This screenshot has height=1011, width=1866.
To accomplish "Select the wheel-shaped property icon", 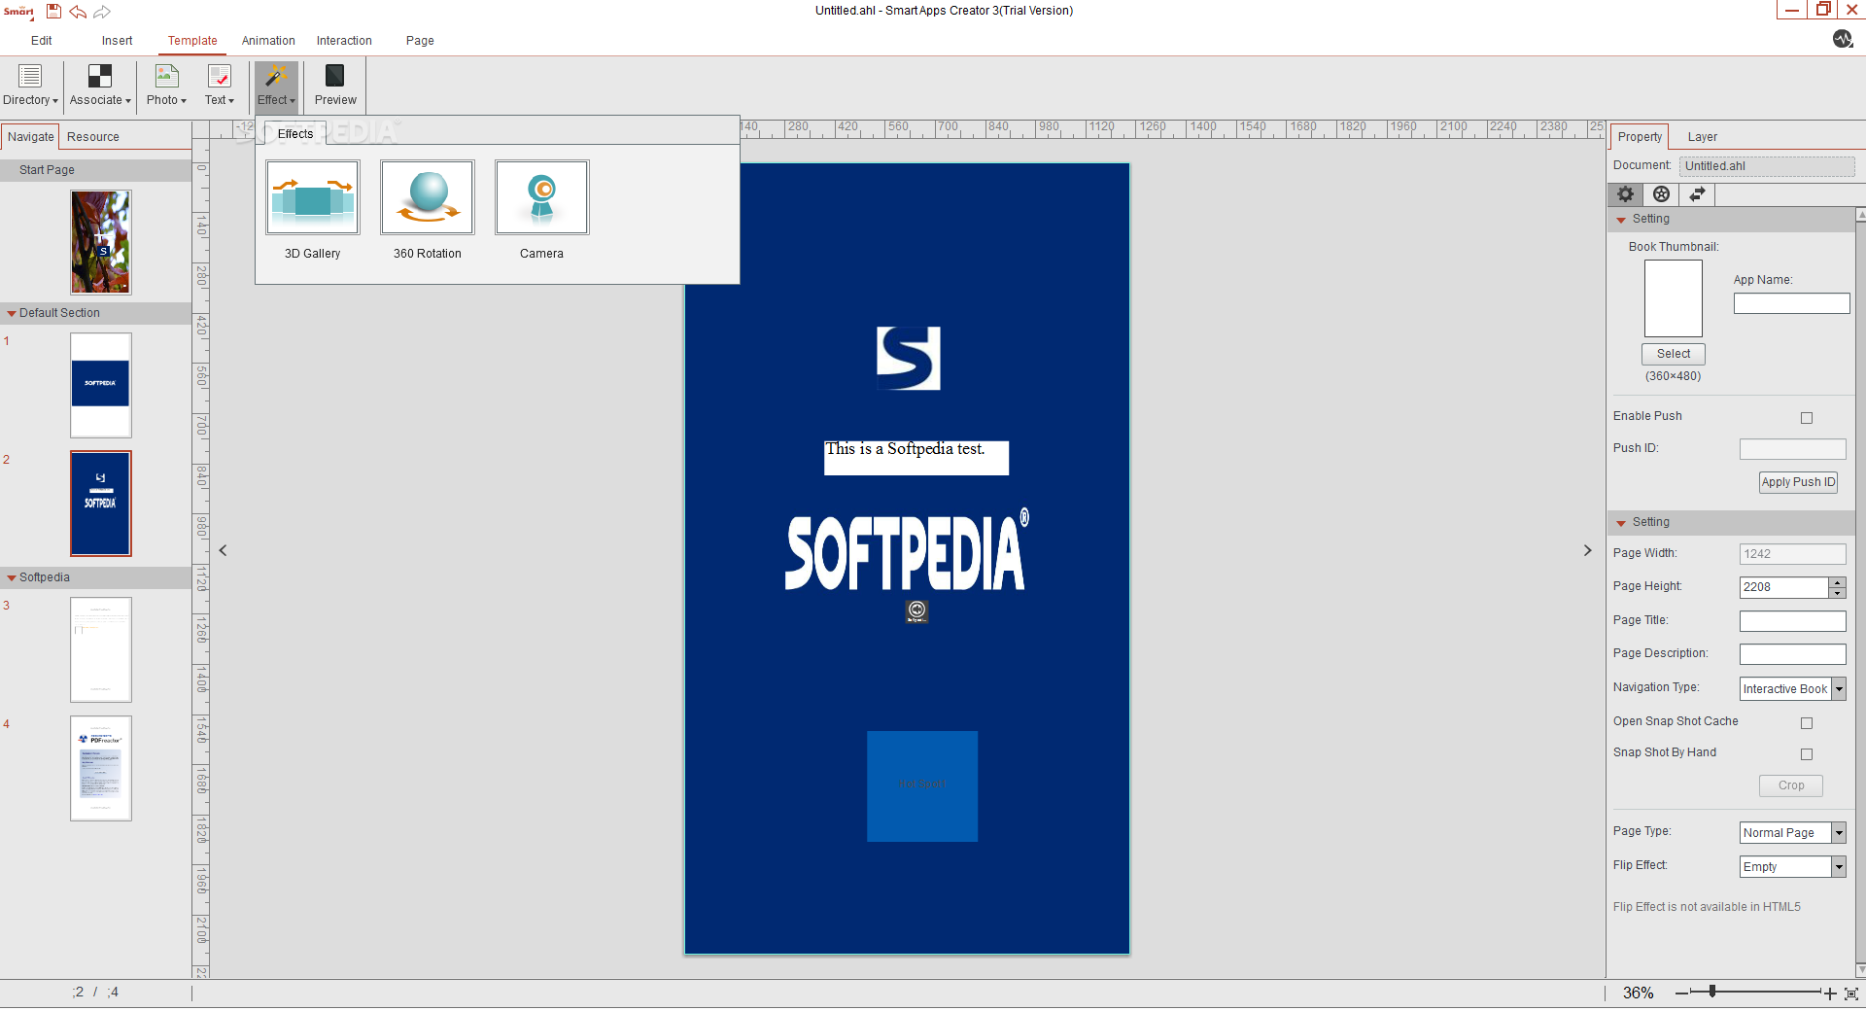I will tap(1662, 194).
